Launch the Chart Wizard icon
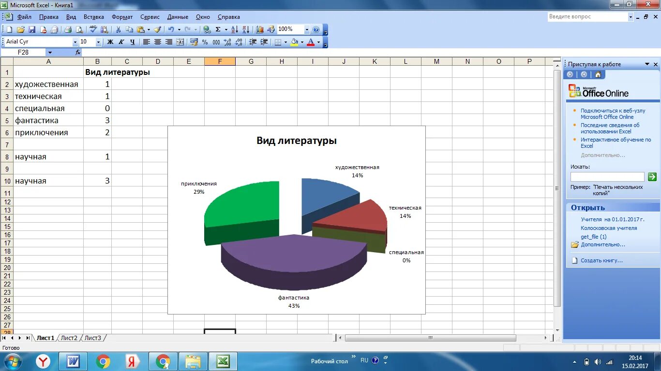The height and width of the screenshot is (371, 661). pyautogui.click(x=260, y=29)
